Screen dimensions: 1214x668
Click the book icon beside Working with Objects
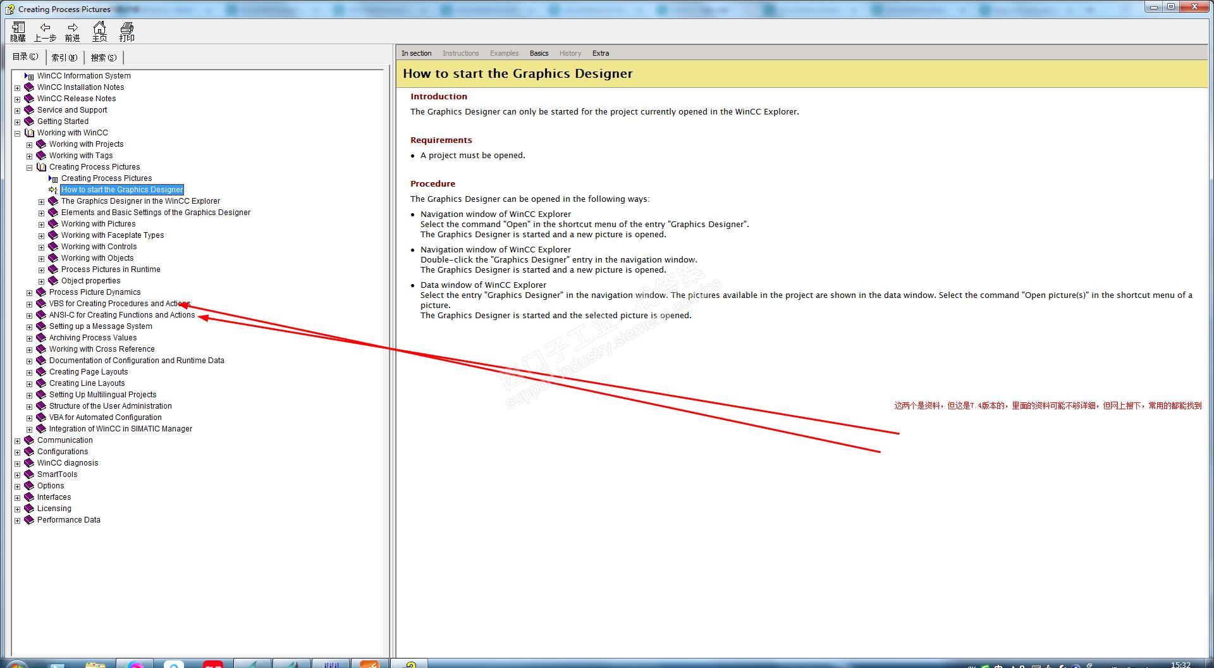[x=53, y=258]
